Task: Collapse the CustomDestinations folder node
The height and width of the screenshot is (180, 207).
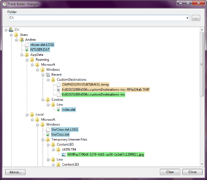Action: click(x=48, y=80)
